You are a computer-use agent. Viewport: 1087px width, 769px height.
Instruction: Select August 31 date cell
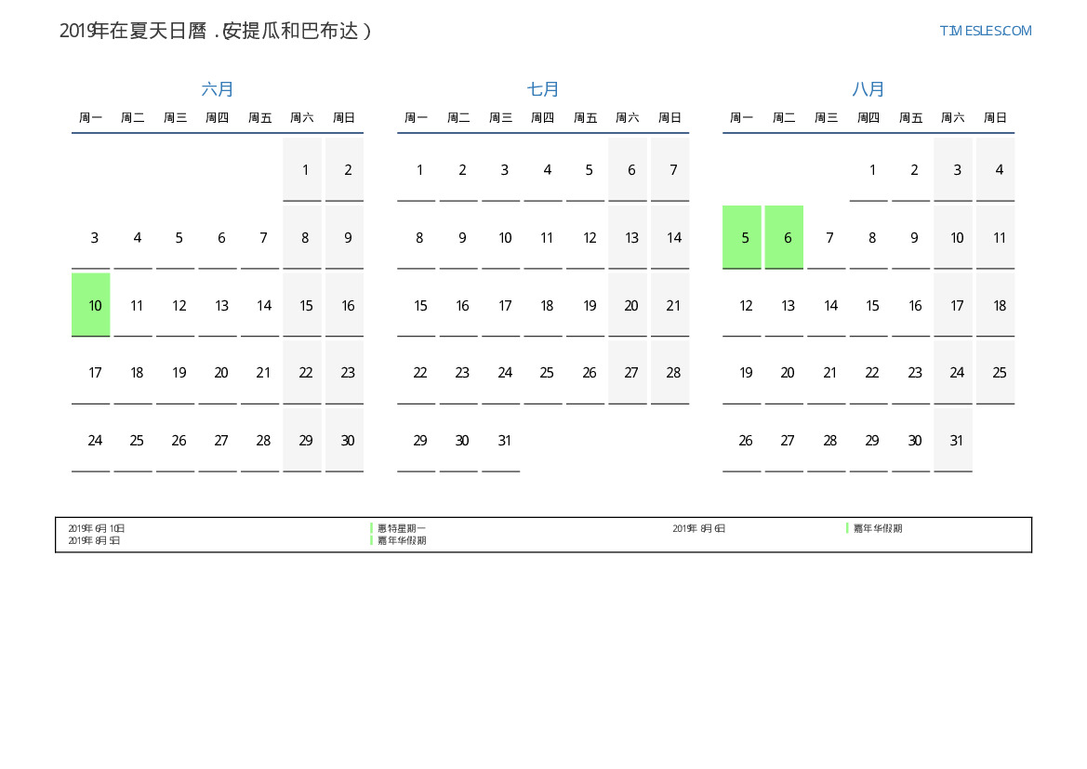(x=956, y=441)
